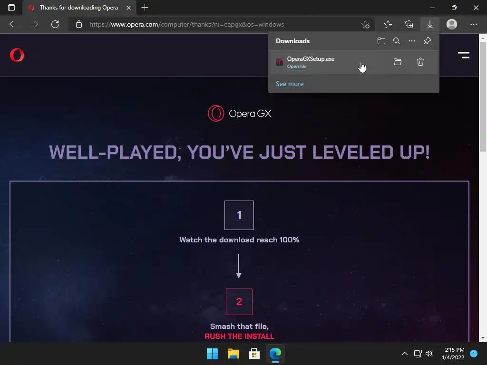Click the 'WELL-PLAYED' headline text
Viewport: 487px width, 365px height.
(x=239, y=152)
